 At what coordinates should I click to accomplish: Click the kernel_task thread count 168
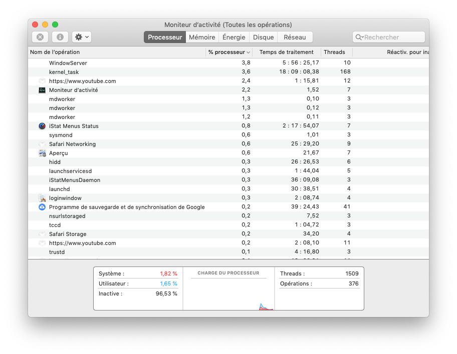point(345,71)
